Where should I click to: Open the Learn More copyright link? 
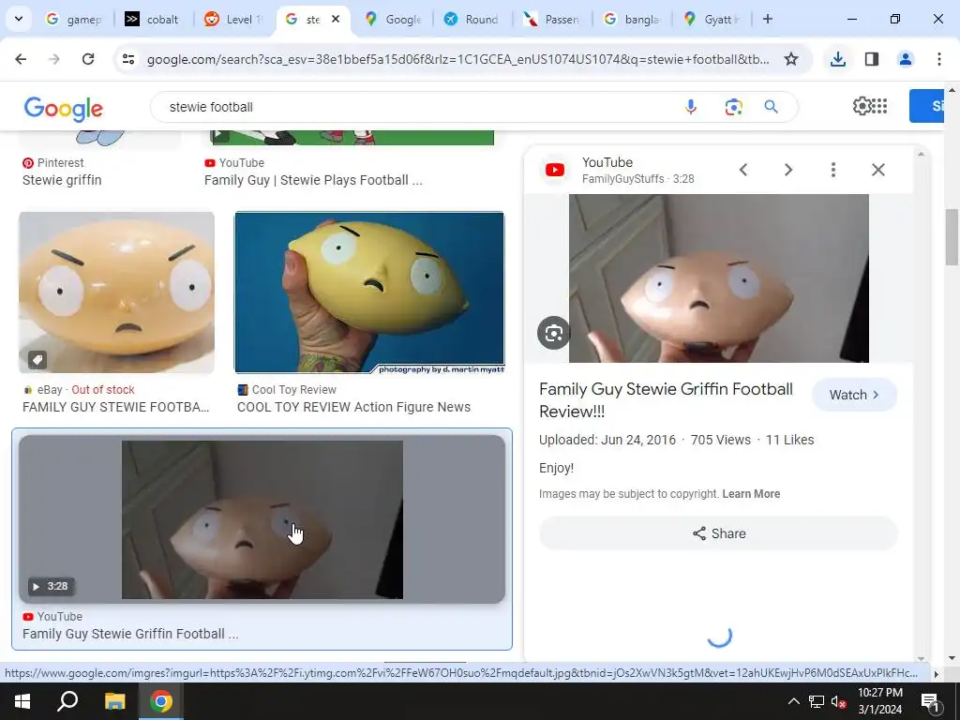click(751, 494)
